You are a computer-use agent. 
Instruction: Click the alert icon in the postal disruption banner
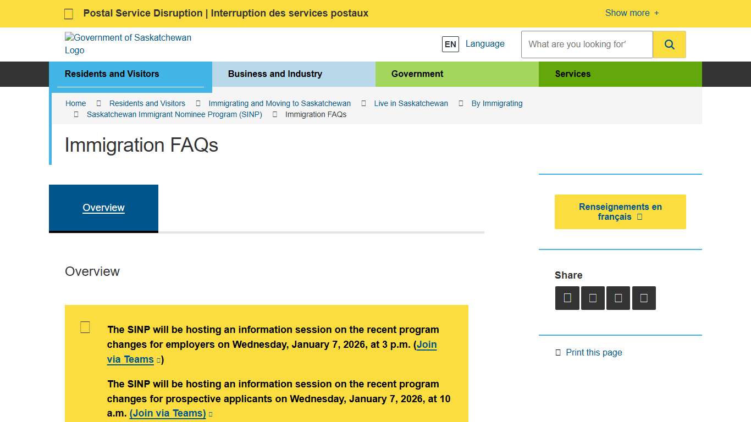click(68, 13)
